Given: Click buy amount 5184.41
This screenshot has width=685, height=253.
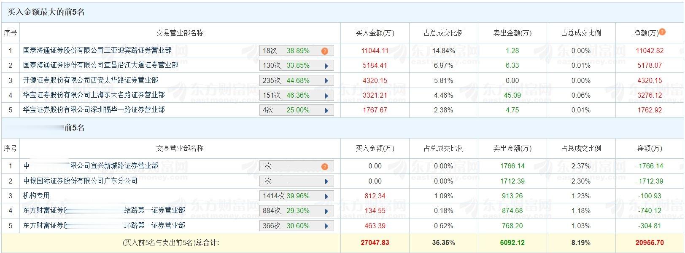Looking at the screenshot, I should click(x=375, y=65).
